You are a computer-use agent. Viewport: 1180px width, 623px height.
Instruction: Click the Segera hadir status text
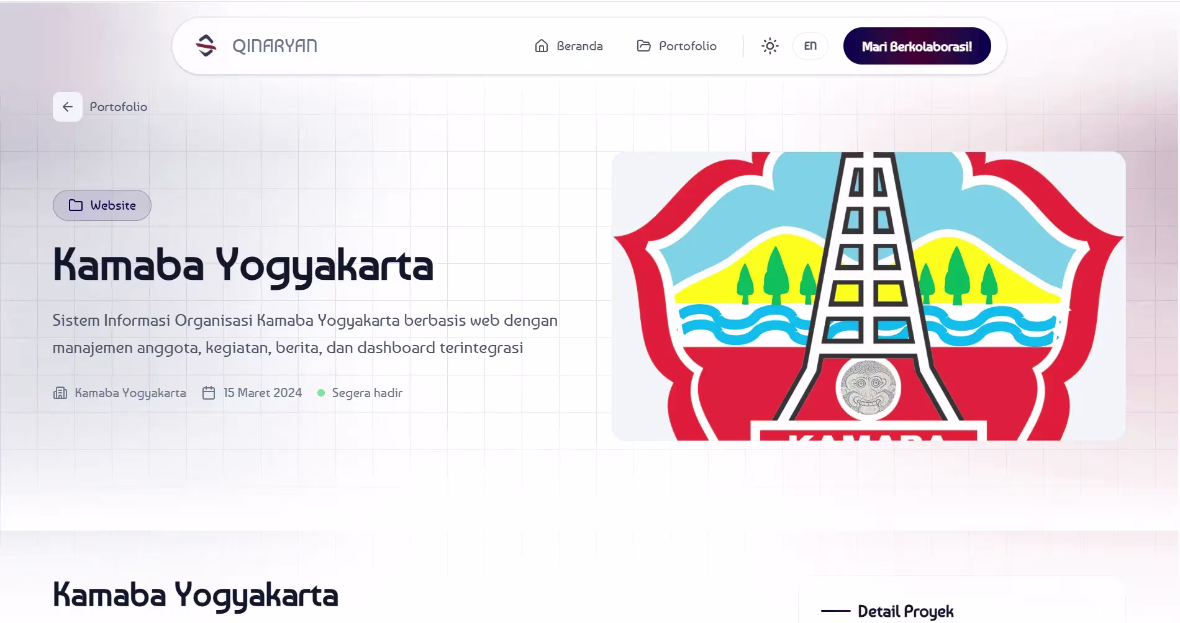pos(367,393)
